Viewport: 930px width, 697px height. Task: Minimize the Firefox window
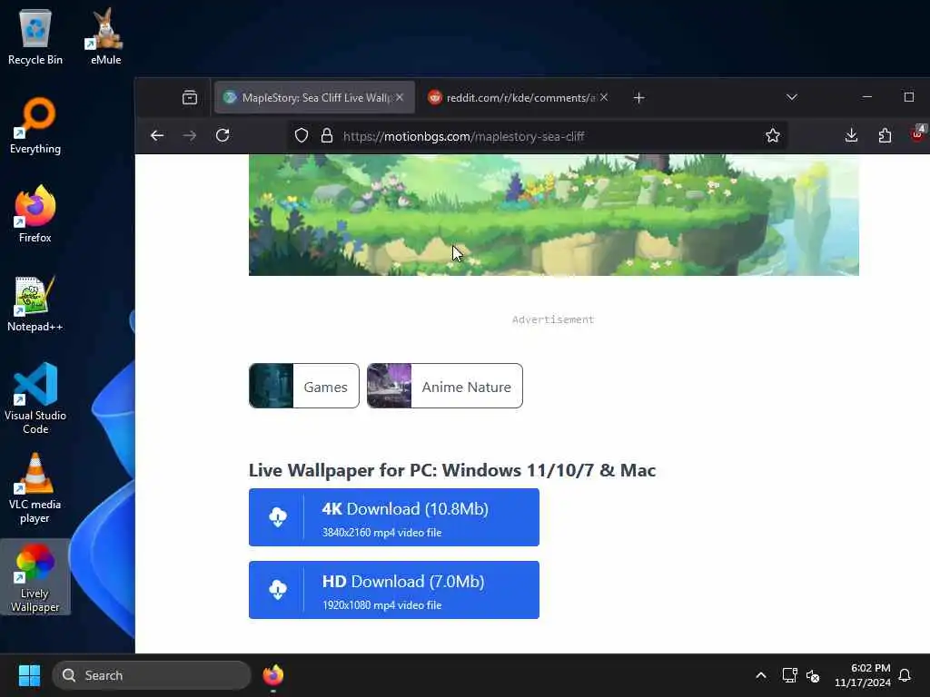[867, 96]
